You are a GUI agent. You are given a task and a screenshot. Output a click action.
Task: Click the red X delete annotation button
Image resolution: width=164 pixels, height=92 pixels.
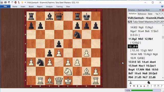coord(134,86)
